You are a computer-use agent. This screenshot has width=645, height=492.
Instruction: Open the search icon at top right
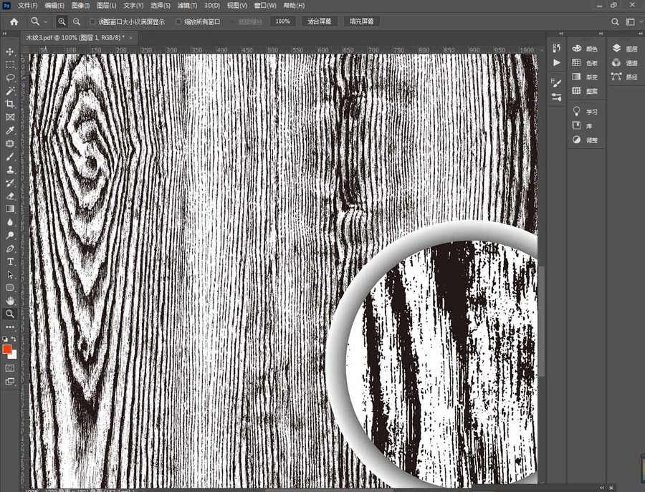tap(615, 21)
